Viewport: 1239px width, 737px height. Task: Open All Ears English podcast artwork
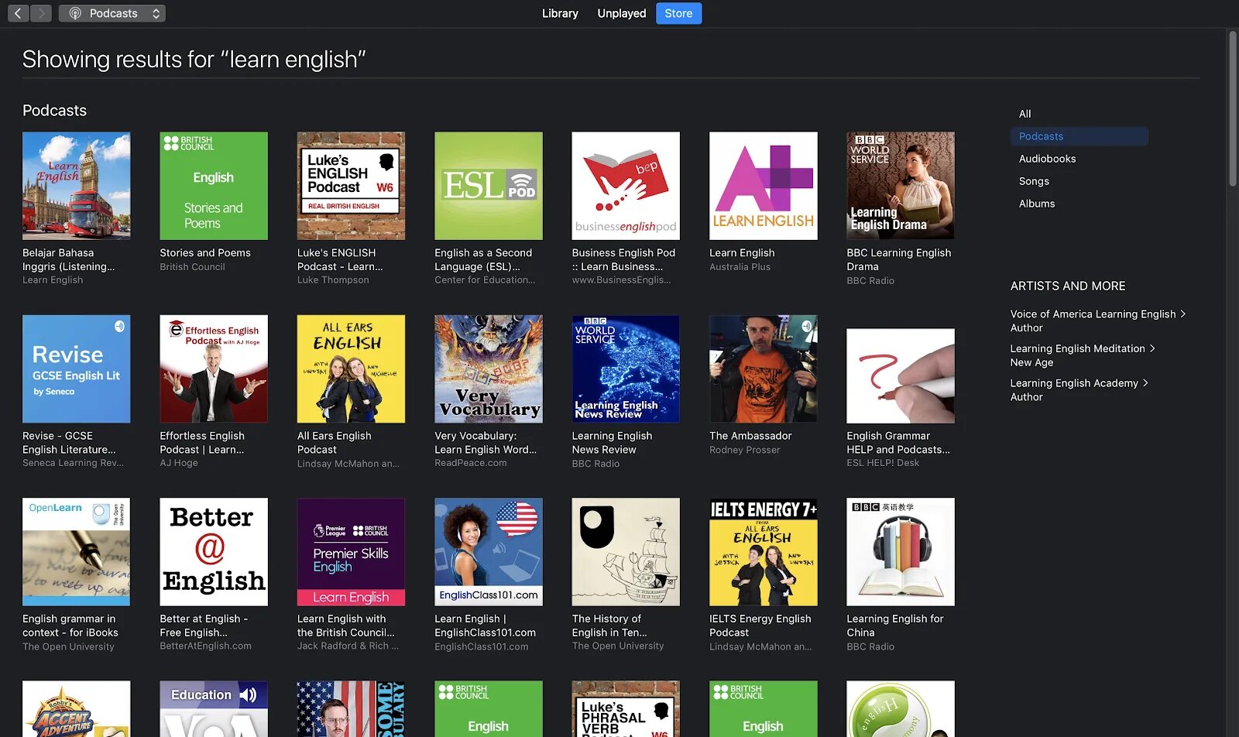351,368
